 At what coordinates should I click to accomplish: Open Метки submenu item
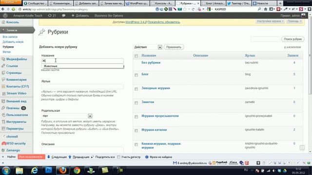[x=6, y=52]
